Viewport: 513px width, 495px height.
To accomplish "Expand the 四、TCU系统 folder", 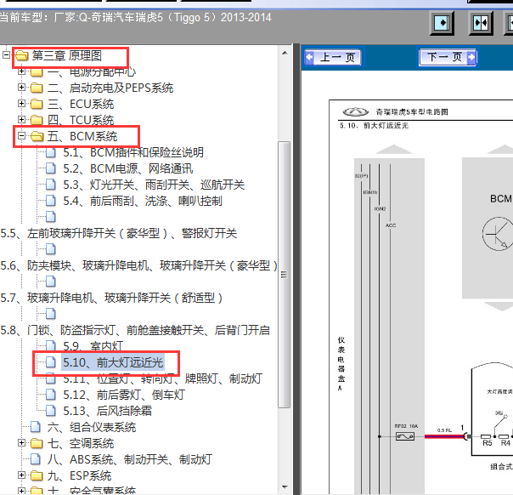I will pyautogui.click(x=21, y=120).
